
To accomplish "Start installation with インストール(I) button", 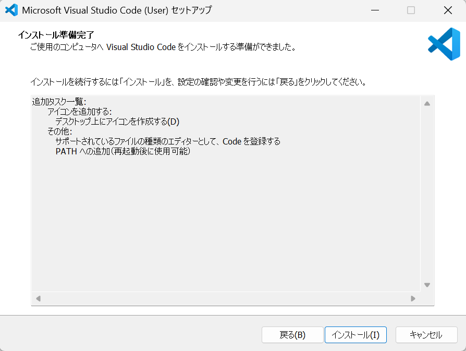I will click(x=355, y=335).
